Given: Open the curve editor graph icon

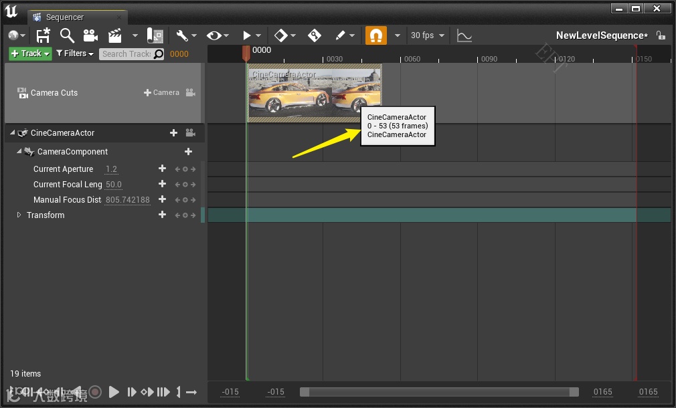Looking at the screenshot, I should [464, 35].
